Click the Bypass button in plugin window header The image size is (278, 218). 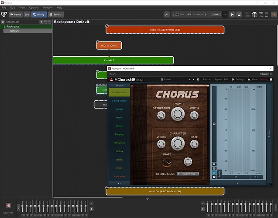(264, 74)
